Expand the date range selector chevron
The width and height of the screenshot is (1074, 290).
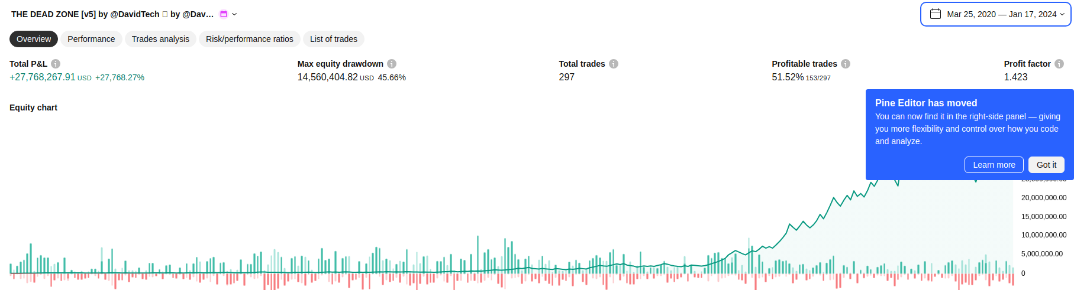[x=1062, y=14]
